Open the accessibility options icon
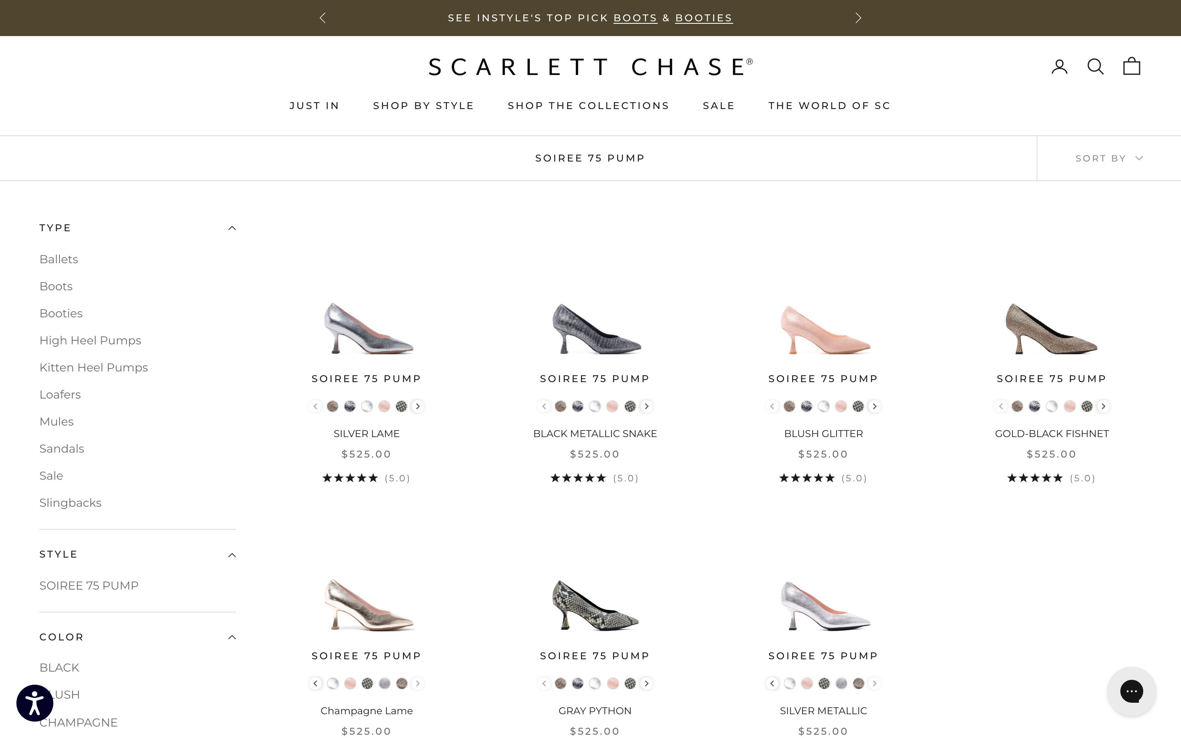 click(x=34, y=703)
